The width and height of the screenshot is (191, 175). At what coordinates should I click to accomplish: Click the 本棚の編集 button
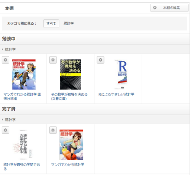169,8
